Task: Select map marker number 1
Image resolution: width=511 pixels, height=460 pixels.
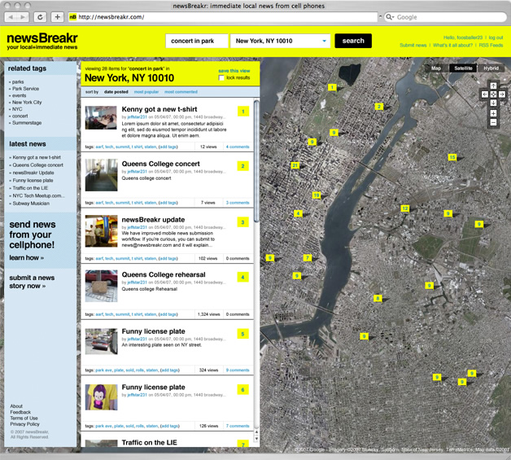Action: (332, 87)
